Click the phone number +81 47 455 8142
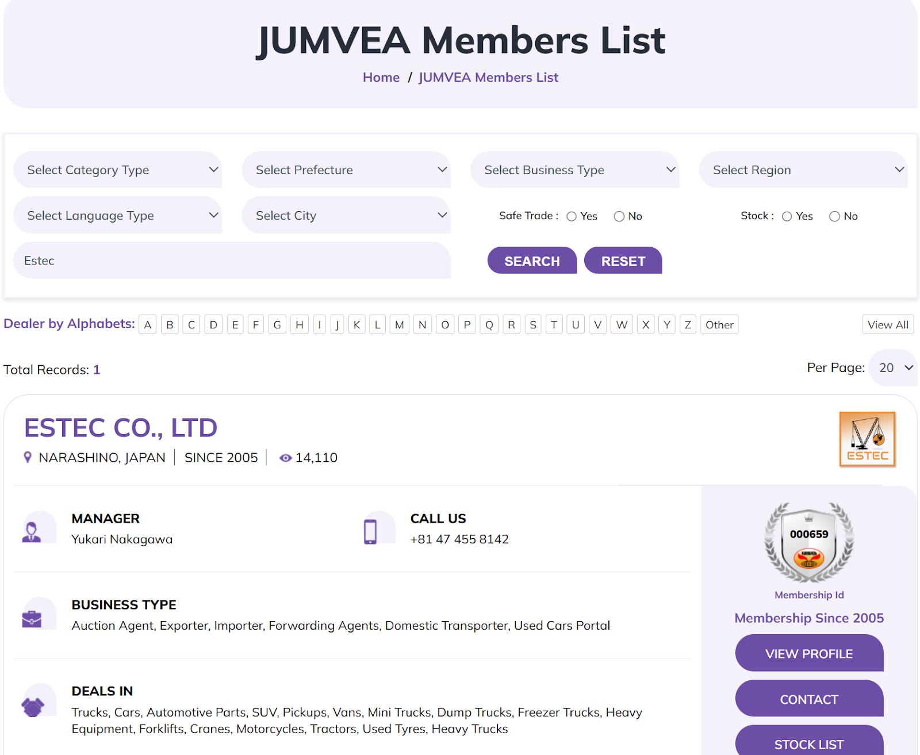Screen dimensions: 920x755 pos(459,539)
